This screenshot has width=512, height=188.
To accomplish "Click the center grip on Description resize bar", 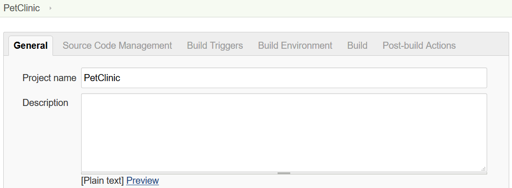I will pos(284,173).
